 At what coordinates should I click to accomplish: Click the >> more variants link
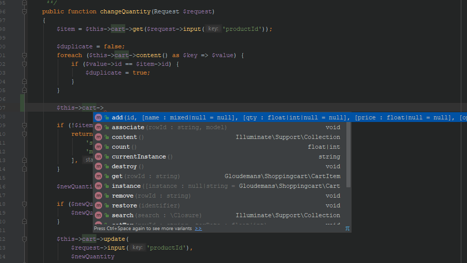coord(198,229)
